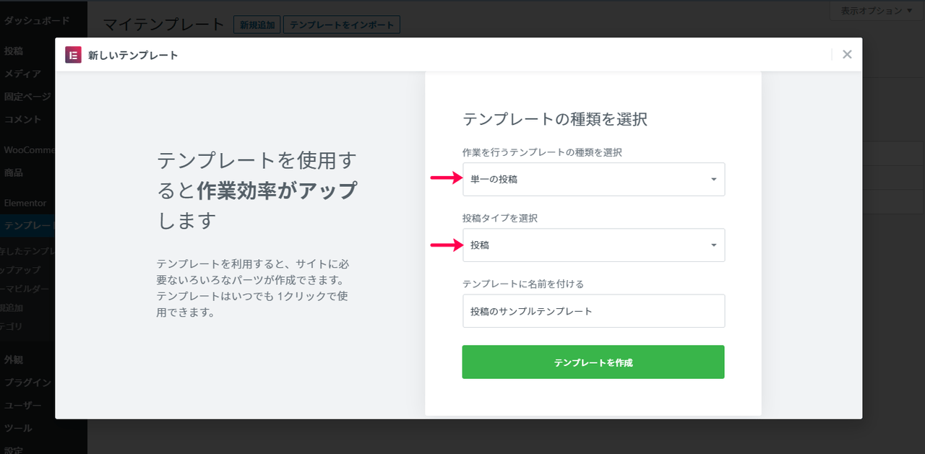Open Elementor in the sidebar
This screenshot has width=925, height=454.
(25, 204)
